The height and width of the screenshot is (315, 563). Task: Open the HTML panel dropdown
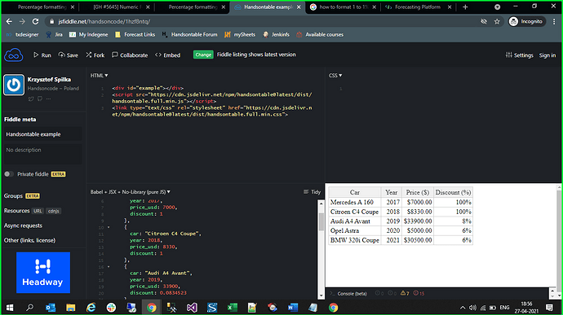pyautogui.click(x=99, y=76)
